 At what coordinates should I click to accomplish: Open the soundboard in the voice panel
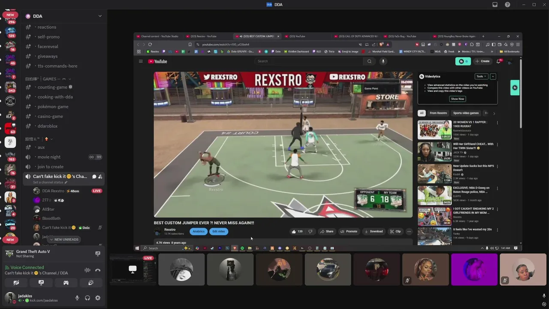coord(91,283)
